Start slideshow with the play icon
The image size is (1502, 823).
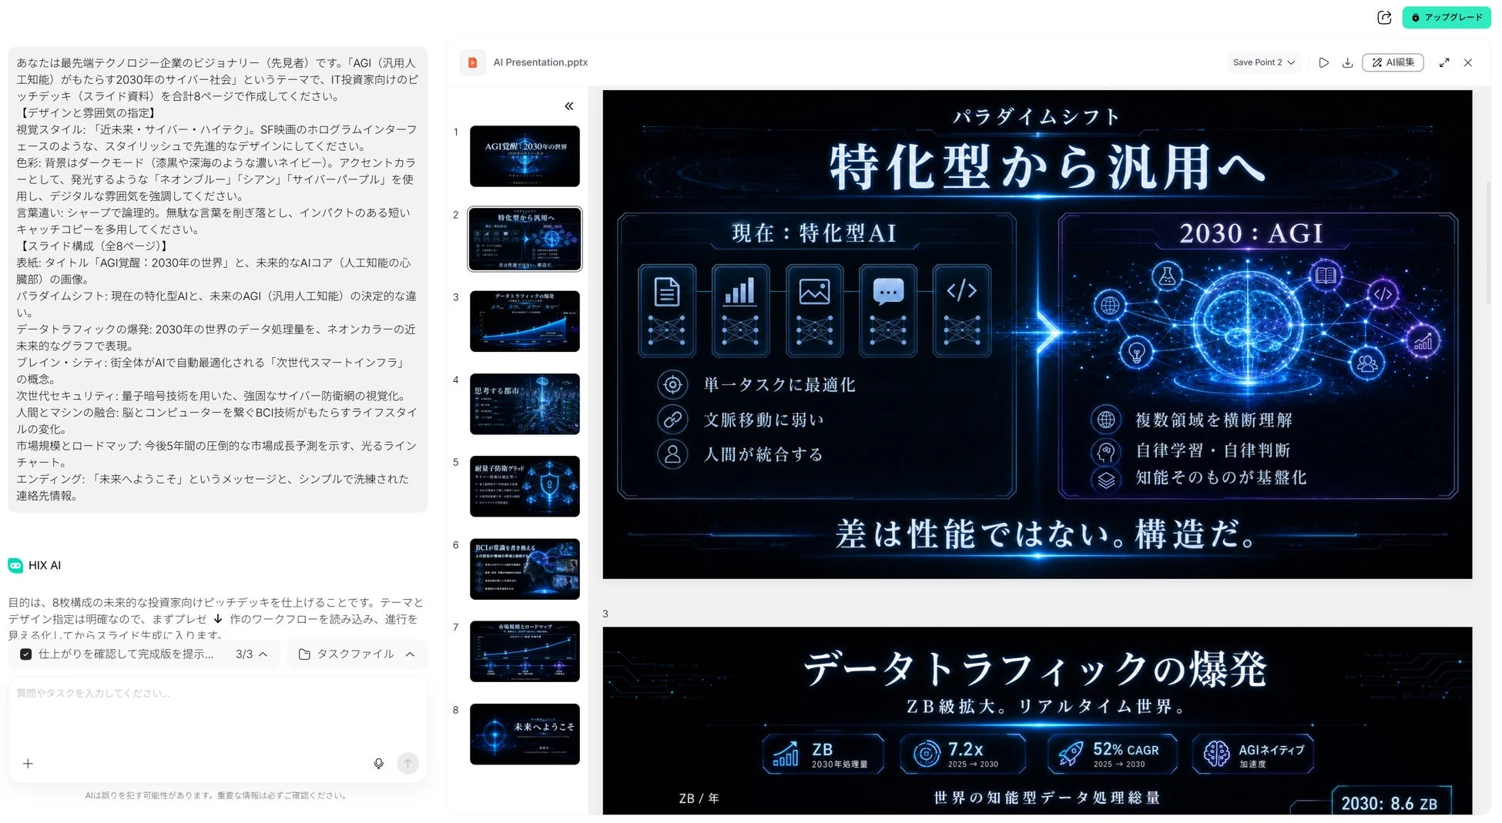tap(1323, 62)
